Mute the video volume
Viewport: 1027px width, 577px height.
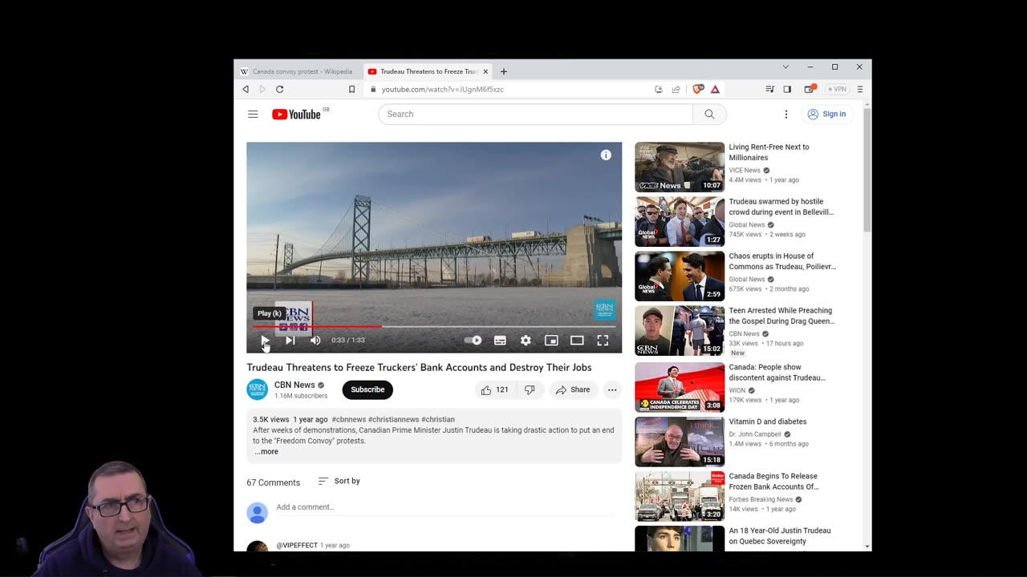[x=315, y=341]
